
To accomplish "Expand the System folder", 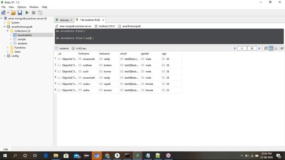I will coord(4,23).
